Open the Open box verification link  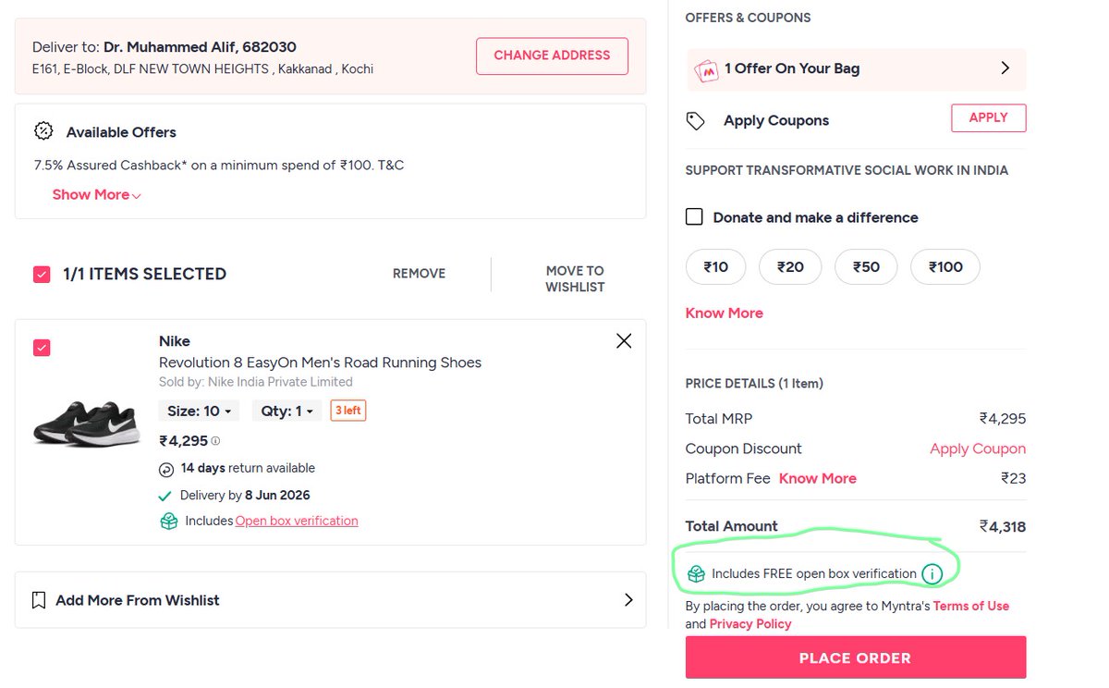(297, 521)
